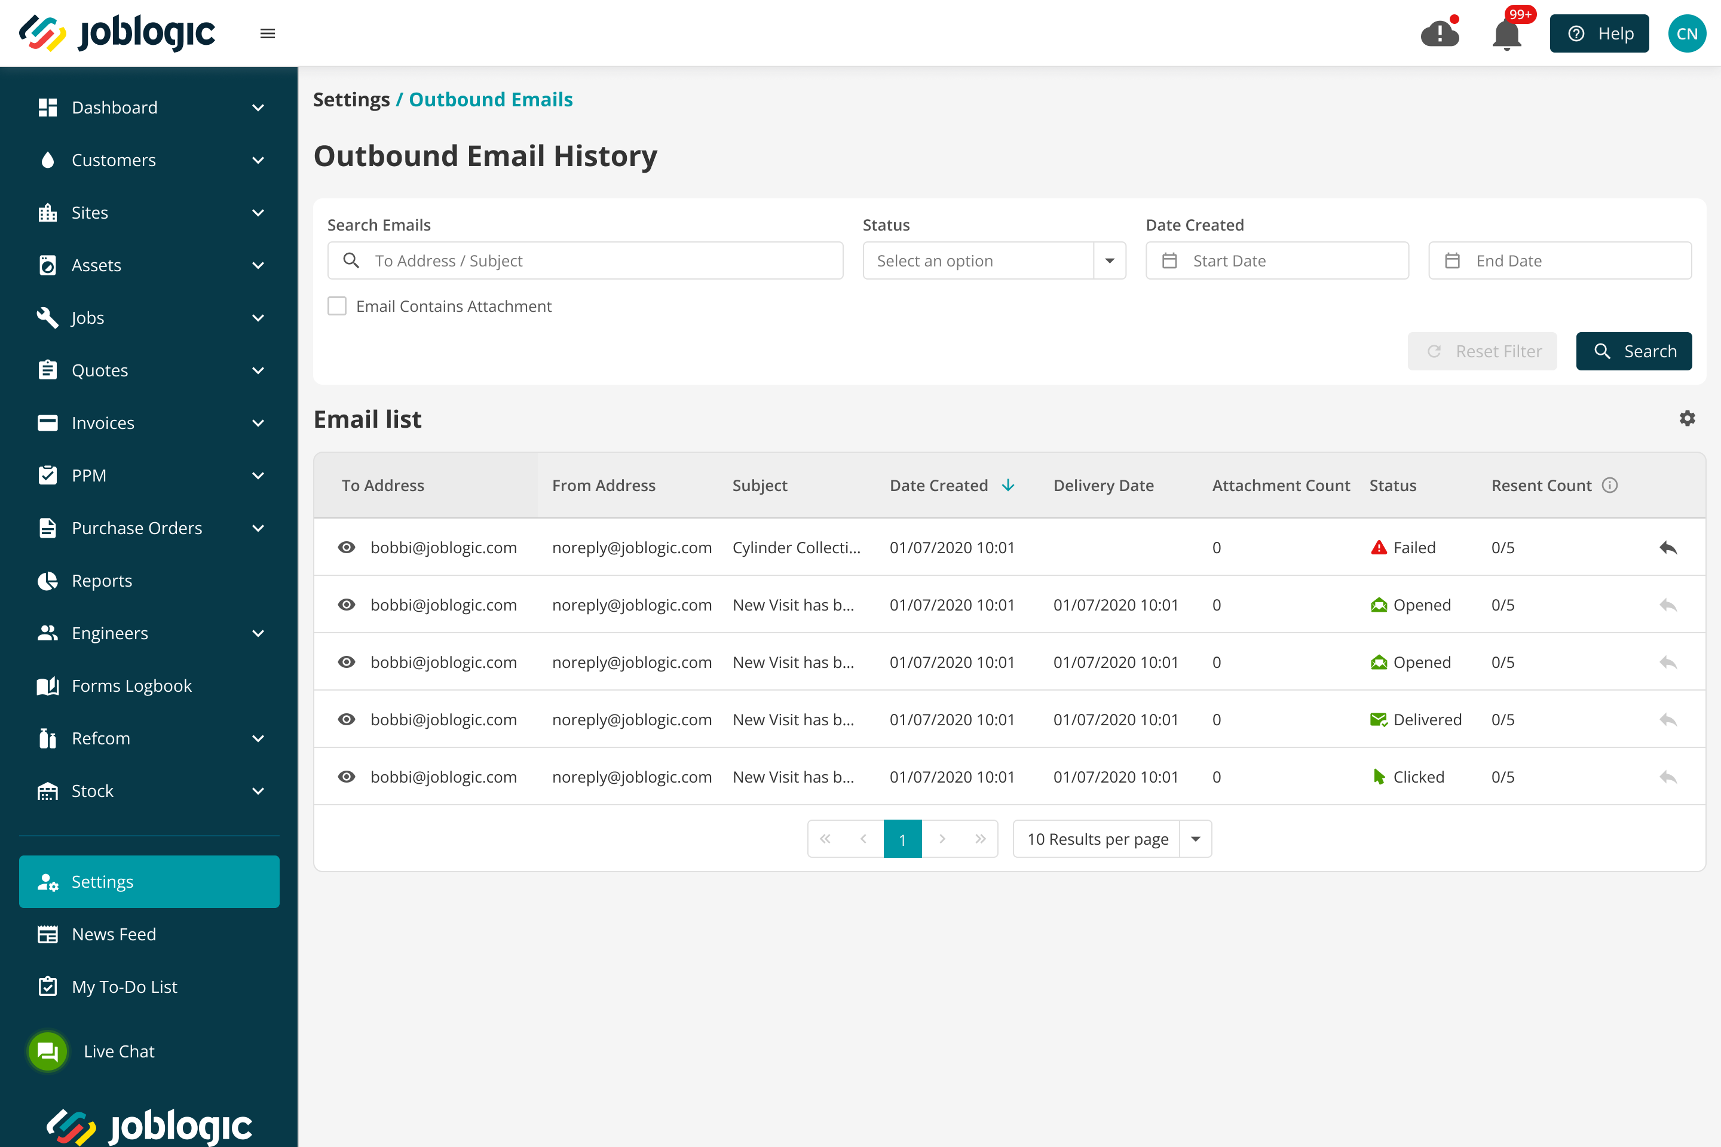View the Delivered email via eye icon

click(347, 719)
